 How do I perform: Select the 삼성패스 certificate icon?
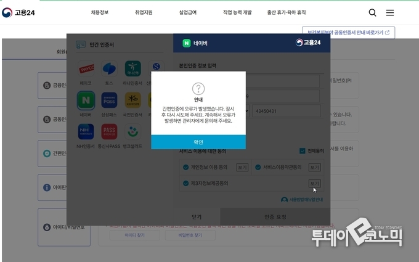(109, 100)
